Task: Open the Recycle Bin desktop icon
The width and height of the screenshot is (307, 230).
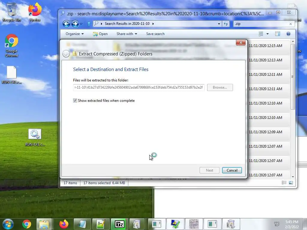Action: click(x=12, y=12)
